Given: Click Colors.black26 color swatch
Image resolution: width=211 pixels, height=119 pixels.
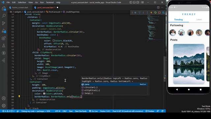Looking at the screenshot, I should [x=53, y=40].
